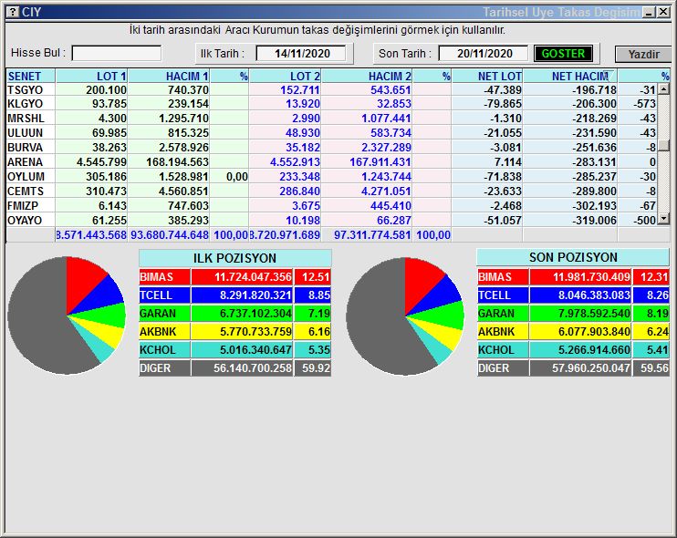677x538 pixels.
Task: Click scrollbar down arrow in table
Action: coord(663,219)
